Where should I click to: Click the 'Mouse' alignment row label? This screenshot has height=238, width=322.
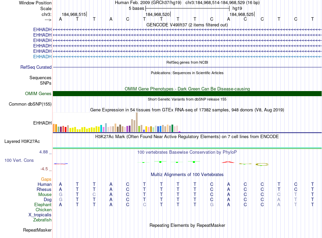pos(45,195)
